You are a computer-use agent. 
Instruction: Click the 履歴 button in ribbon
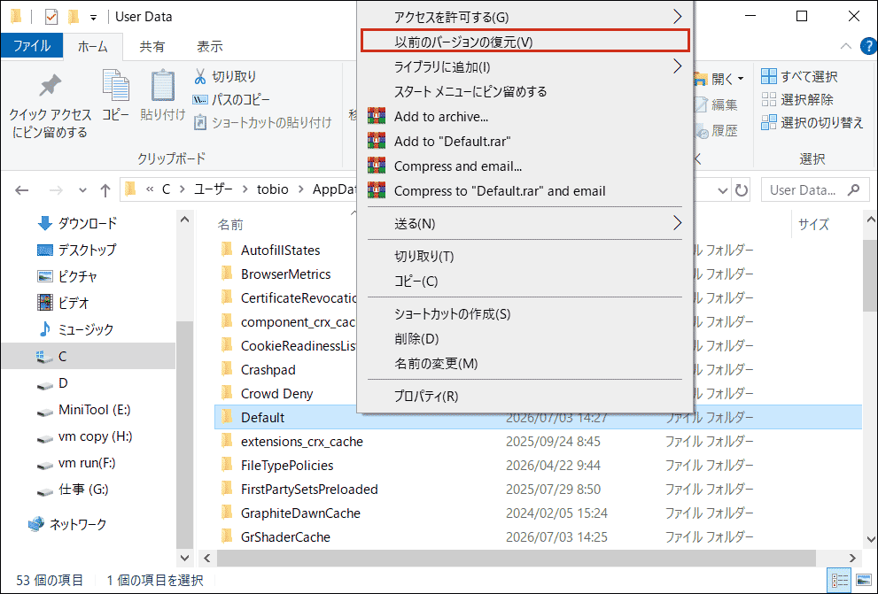pyautogui.click(x=717, y=131)
